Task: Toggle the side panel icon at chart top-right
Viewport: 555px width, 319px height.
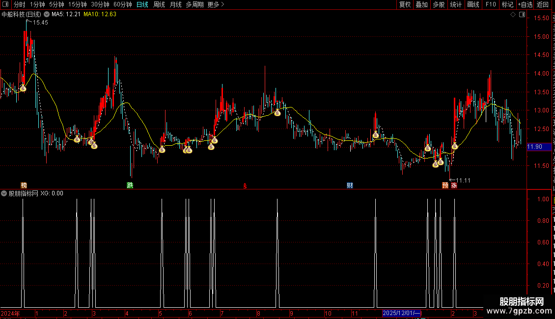Action: pos(522,15)
